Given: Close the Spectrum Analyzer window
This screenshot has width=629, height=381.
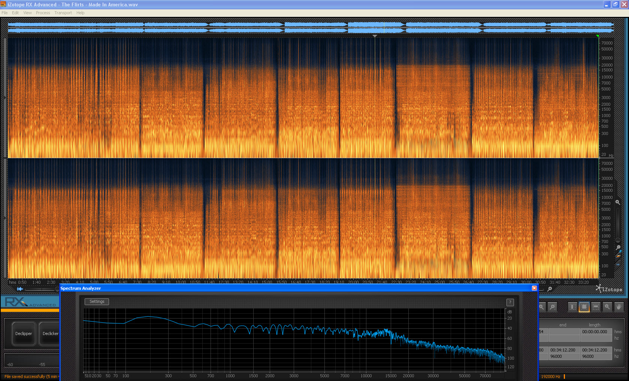Looking at the screenshot, I should 534,288.
